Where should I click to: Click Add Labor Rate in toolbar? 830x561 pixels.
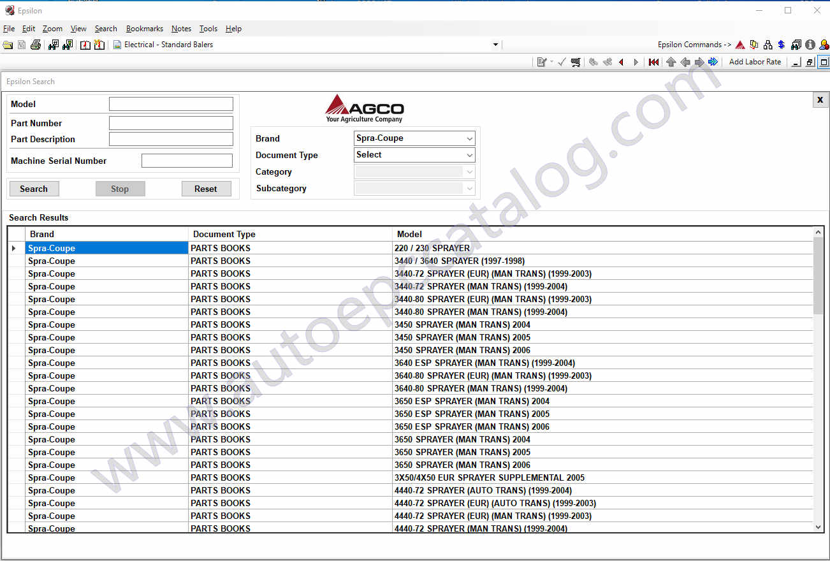[x=755, y=62]
